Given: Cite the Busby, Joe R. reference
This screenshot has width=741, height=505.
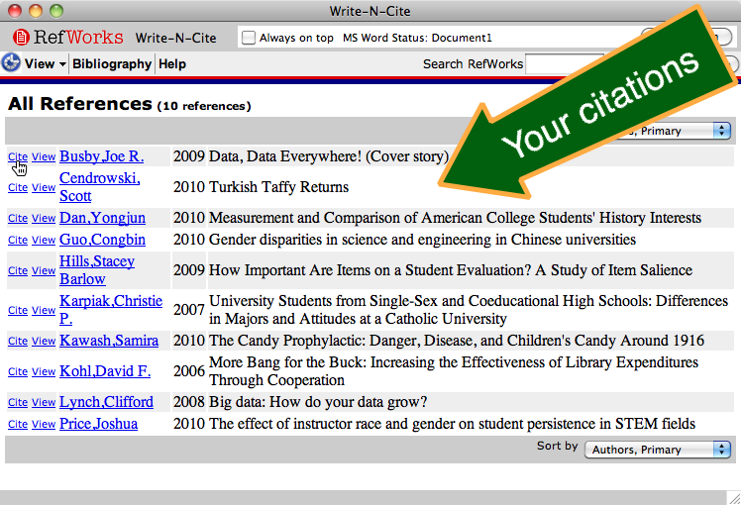Looking at the screenshot, I should [x=18, y=156].
